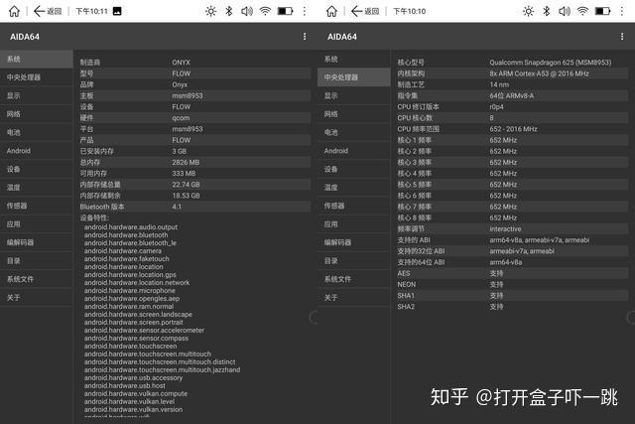Open 编解码器 in the right screen sidebar
Image resolution: width=635 pixels, height=424 pixels.
click(x=354, y=242)
